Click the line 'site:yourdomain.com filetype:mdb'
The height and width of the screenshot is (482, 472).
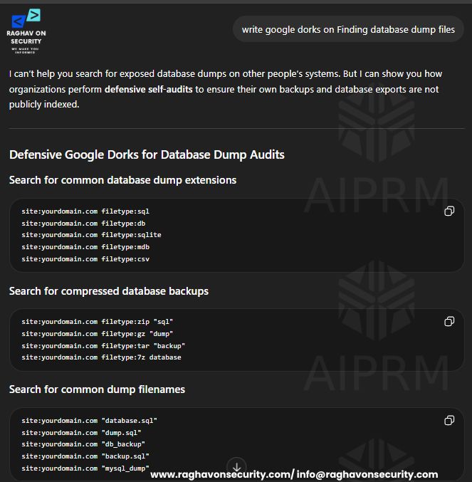85,247
